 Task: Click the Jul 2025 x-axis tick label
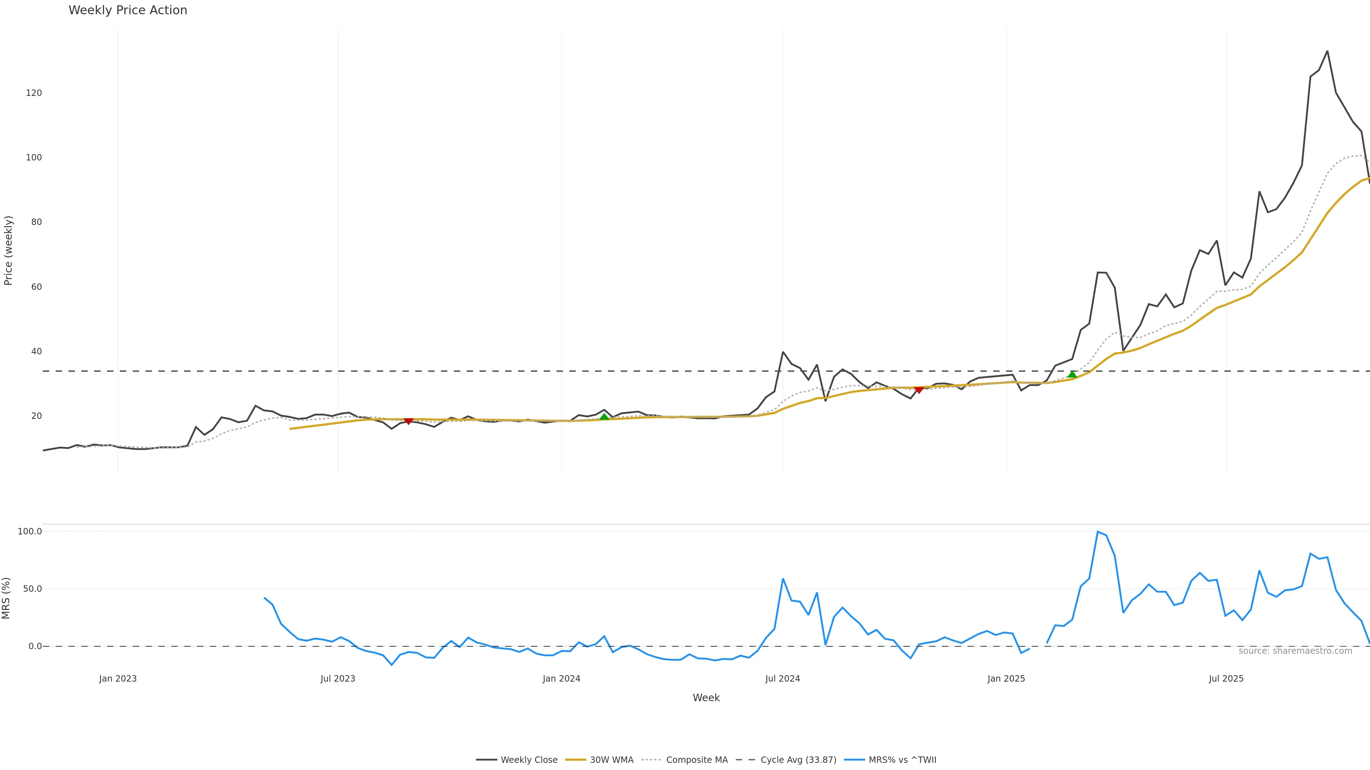click(1226, 679)
